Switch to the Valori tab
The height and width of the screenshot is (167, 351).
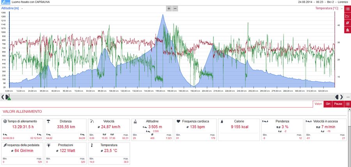pyautogui.click(x=318, y=104)
